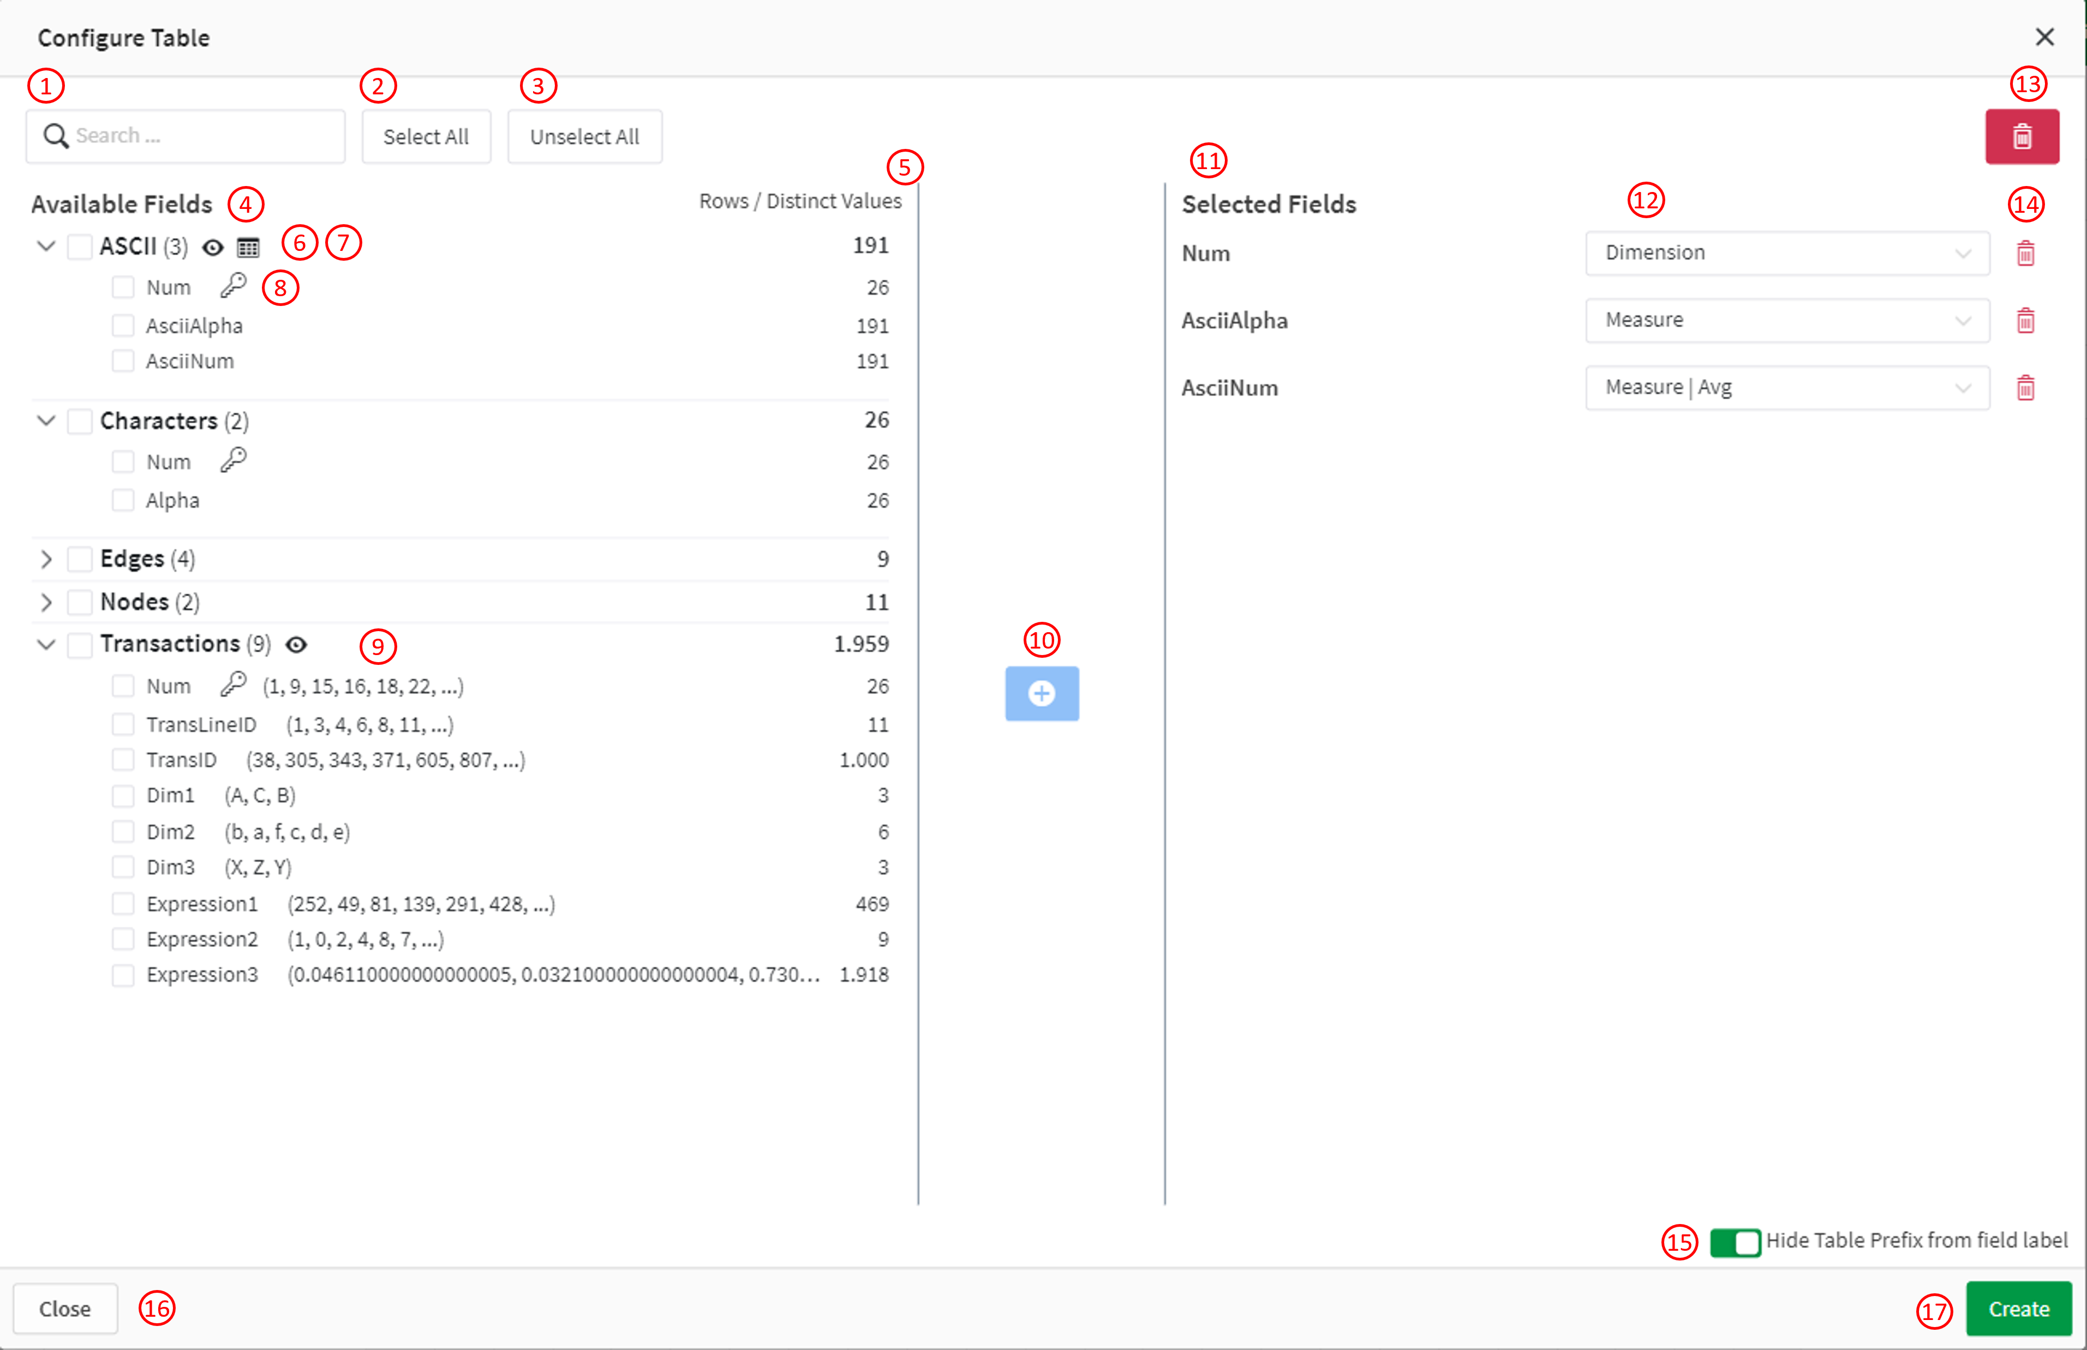Remove the AsciiAlpha selected field with trash icon
2087x1350 pixels.
point(2025,321)
